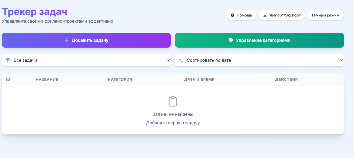The height and width of the screenshot is (158, 354).
Task: Click the plus icon in Добавить задачу
Action: [67, 40]
